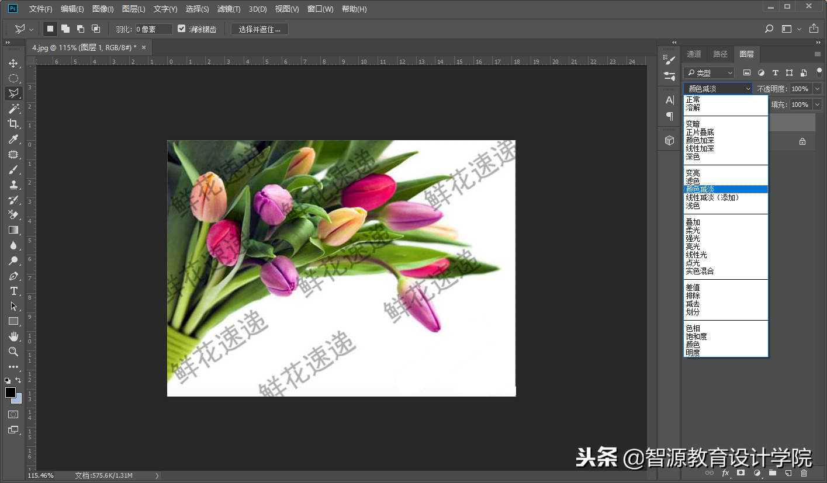Viewport: 827px width, 483px height.
Task: Delete layer with trash icon
Action: click(804, 472)
